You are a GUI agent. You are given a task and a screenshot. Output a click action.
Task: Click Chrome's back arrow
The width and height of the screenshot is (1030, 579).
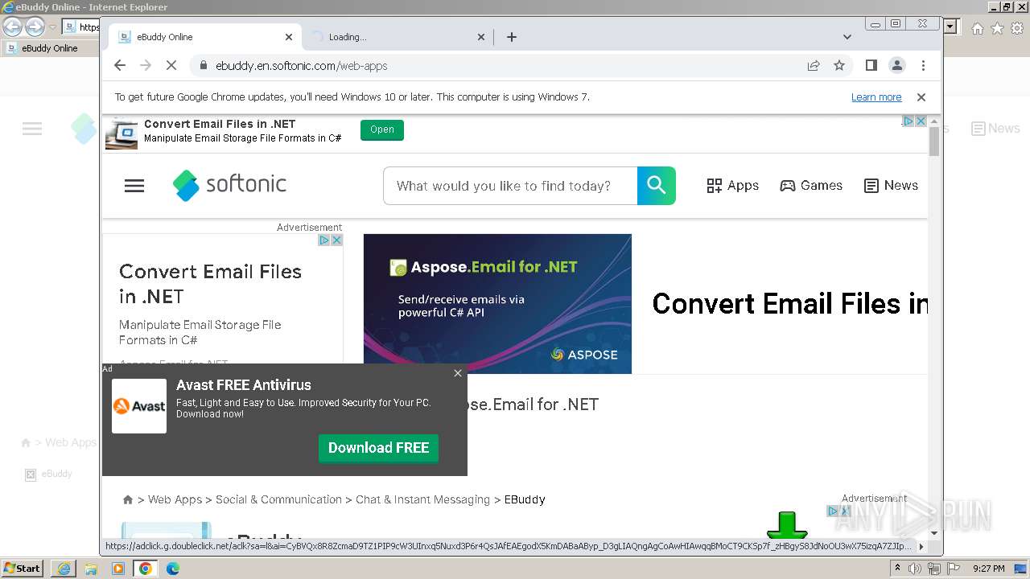pos(120,65)
